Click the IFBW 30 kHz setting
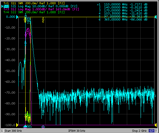The height and width of the screenshot is (133, 159). click(77, 131)
